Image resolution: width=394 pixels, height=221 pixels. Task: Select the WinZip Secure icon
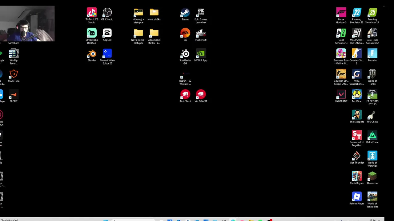click(14, 54)
